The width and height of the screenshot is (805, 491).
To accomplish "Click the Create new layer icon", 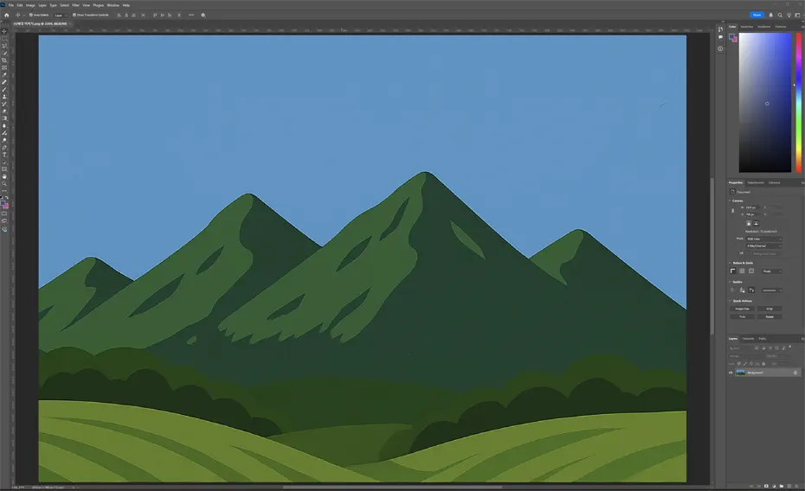I will 789,486.
